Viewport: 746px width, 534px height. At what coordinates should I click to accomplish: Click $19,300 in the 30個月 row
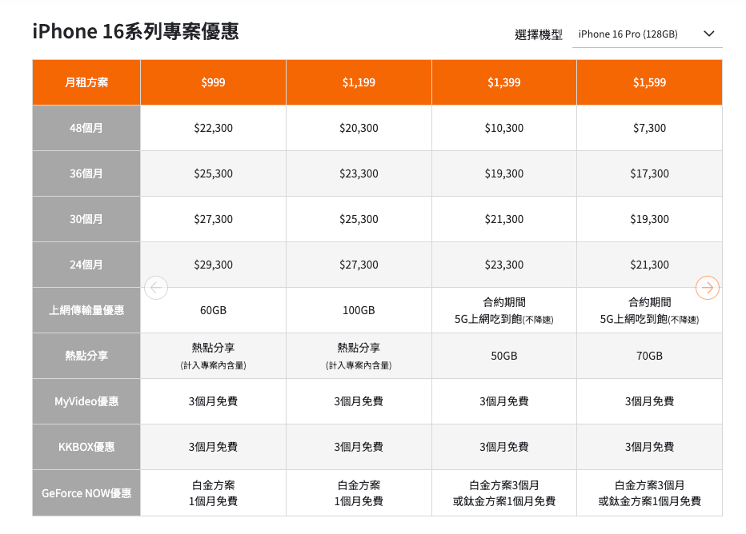pyautogui.click(x=649, y=219)
